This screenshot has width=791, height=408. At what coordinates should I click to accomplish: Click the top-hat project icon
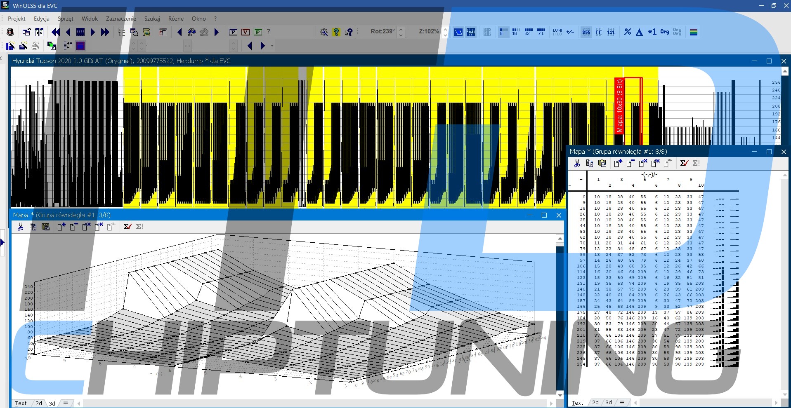coord(10,32)
